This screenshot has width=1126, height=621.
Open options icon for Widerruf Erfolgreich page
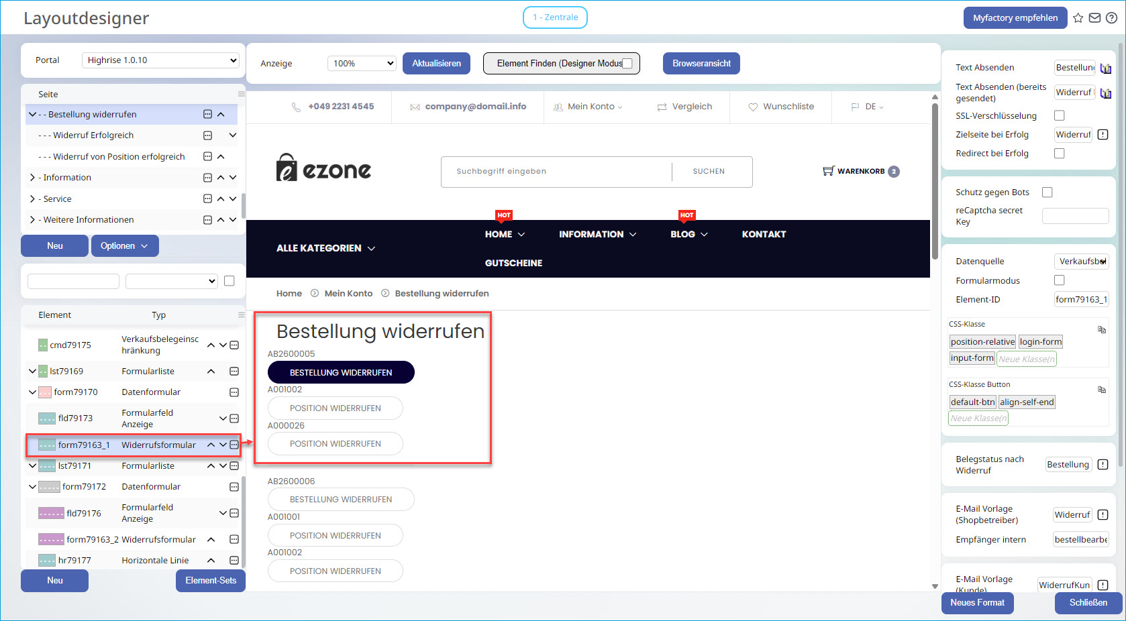tap(207, 135)
